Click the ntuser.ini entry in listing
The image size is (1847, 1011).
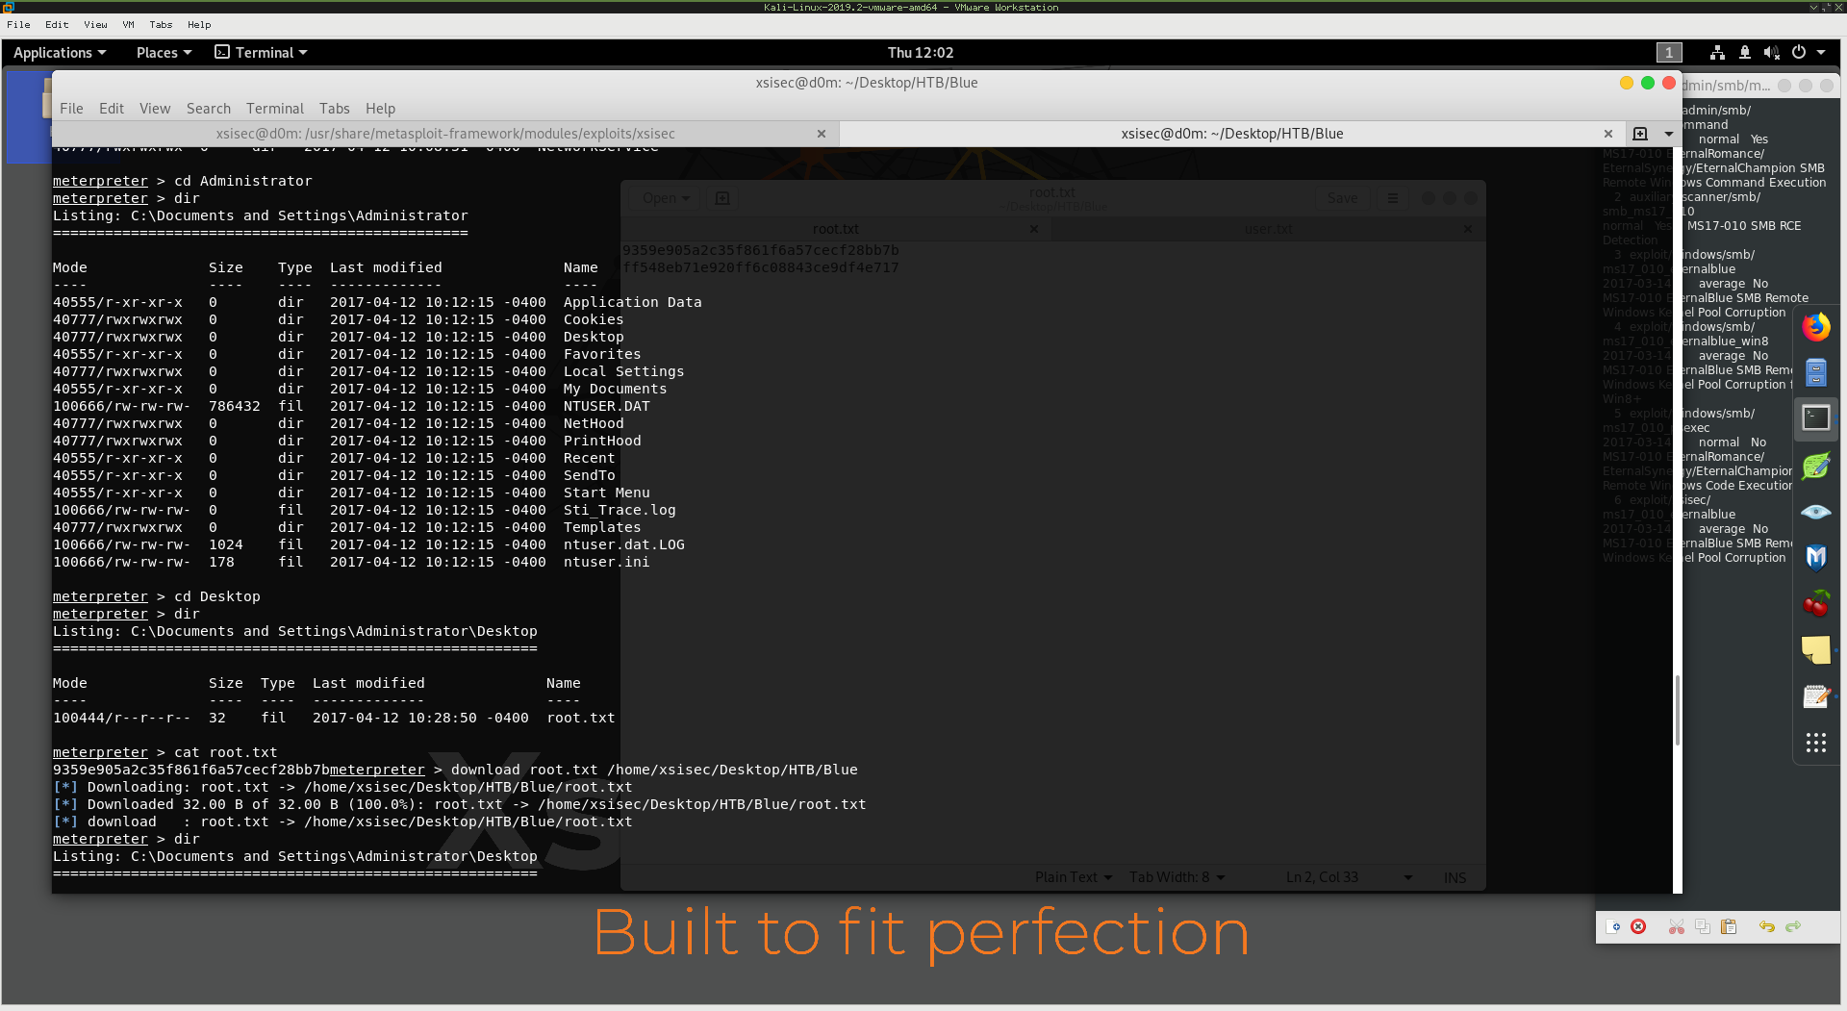(607, 562)
